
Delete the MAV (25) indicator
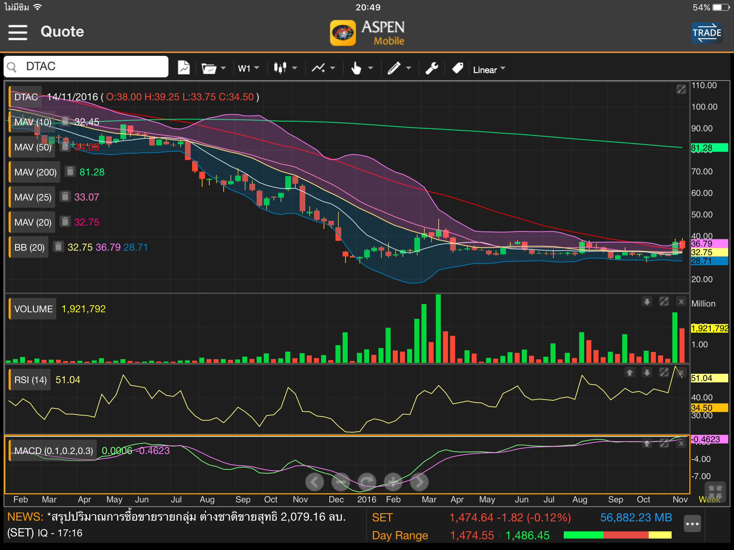click(65, 197)
